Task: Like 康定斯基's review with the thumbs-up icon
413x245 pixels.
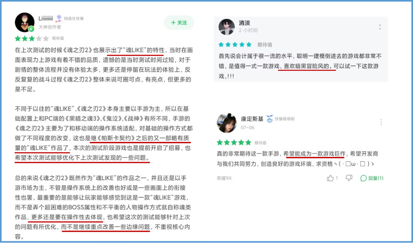Action: point(330,178)
